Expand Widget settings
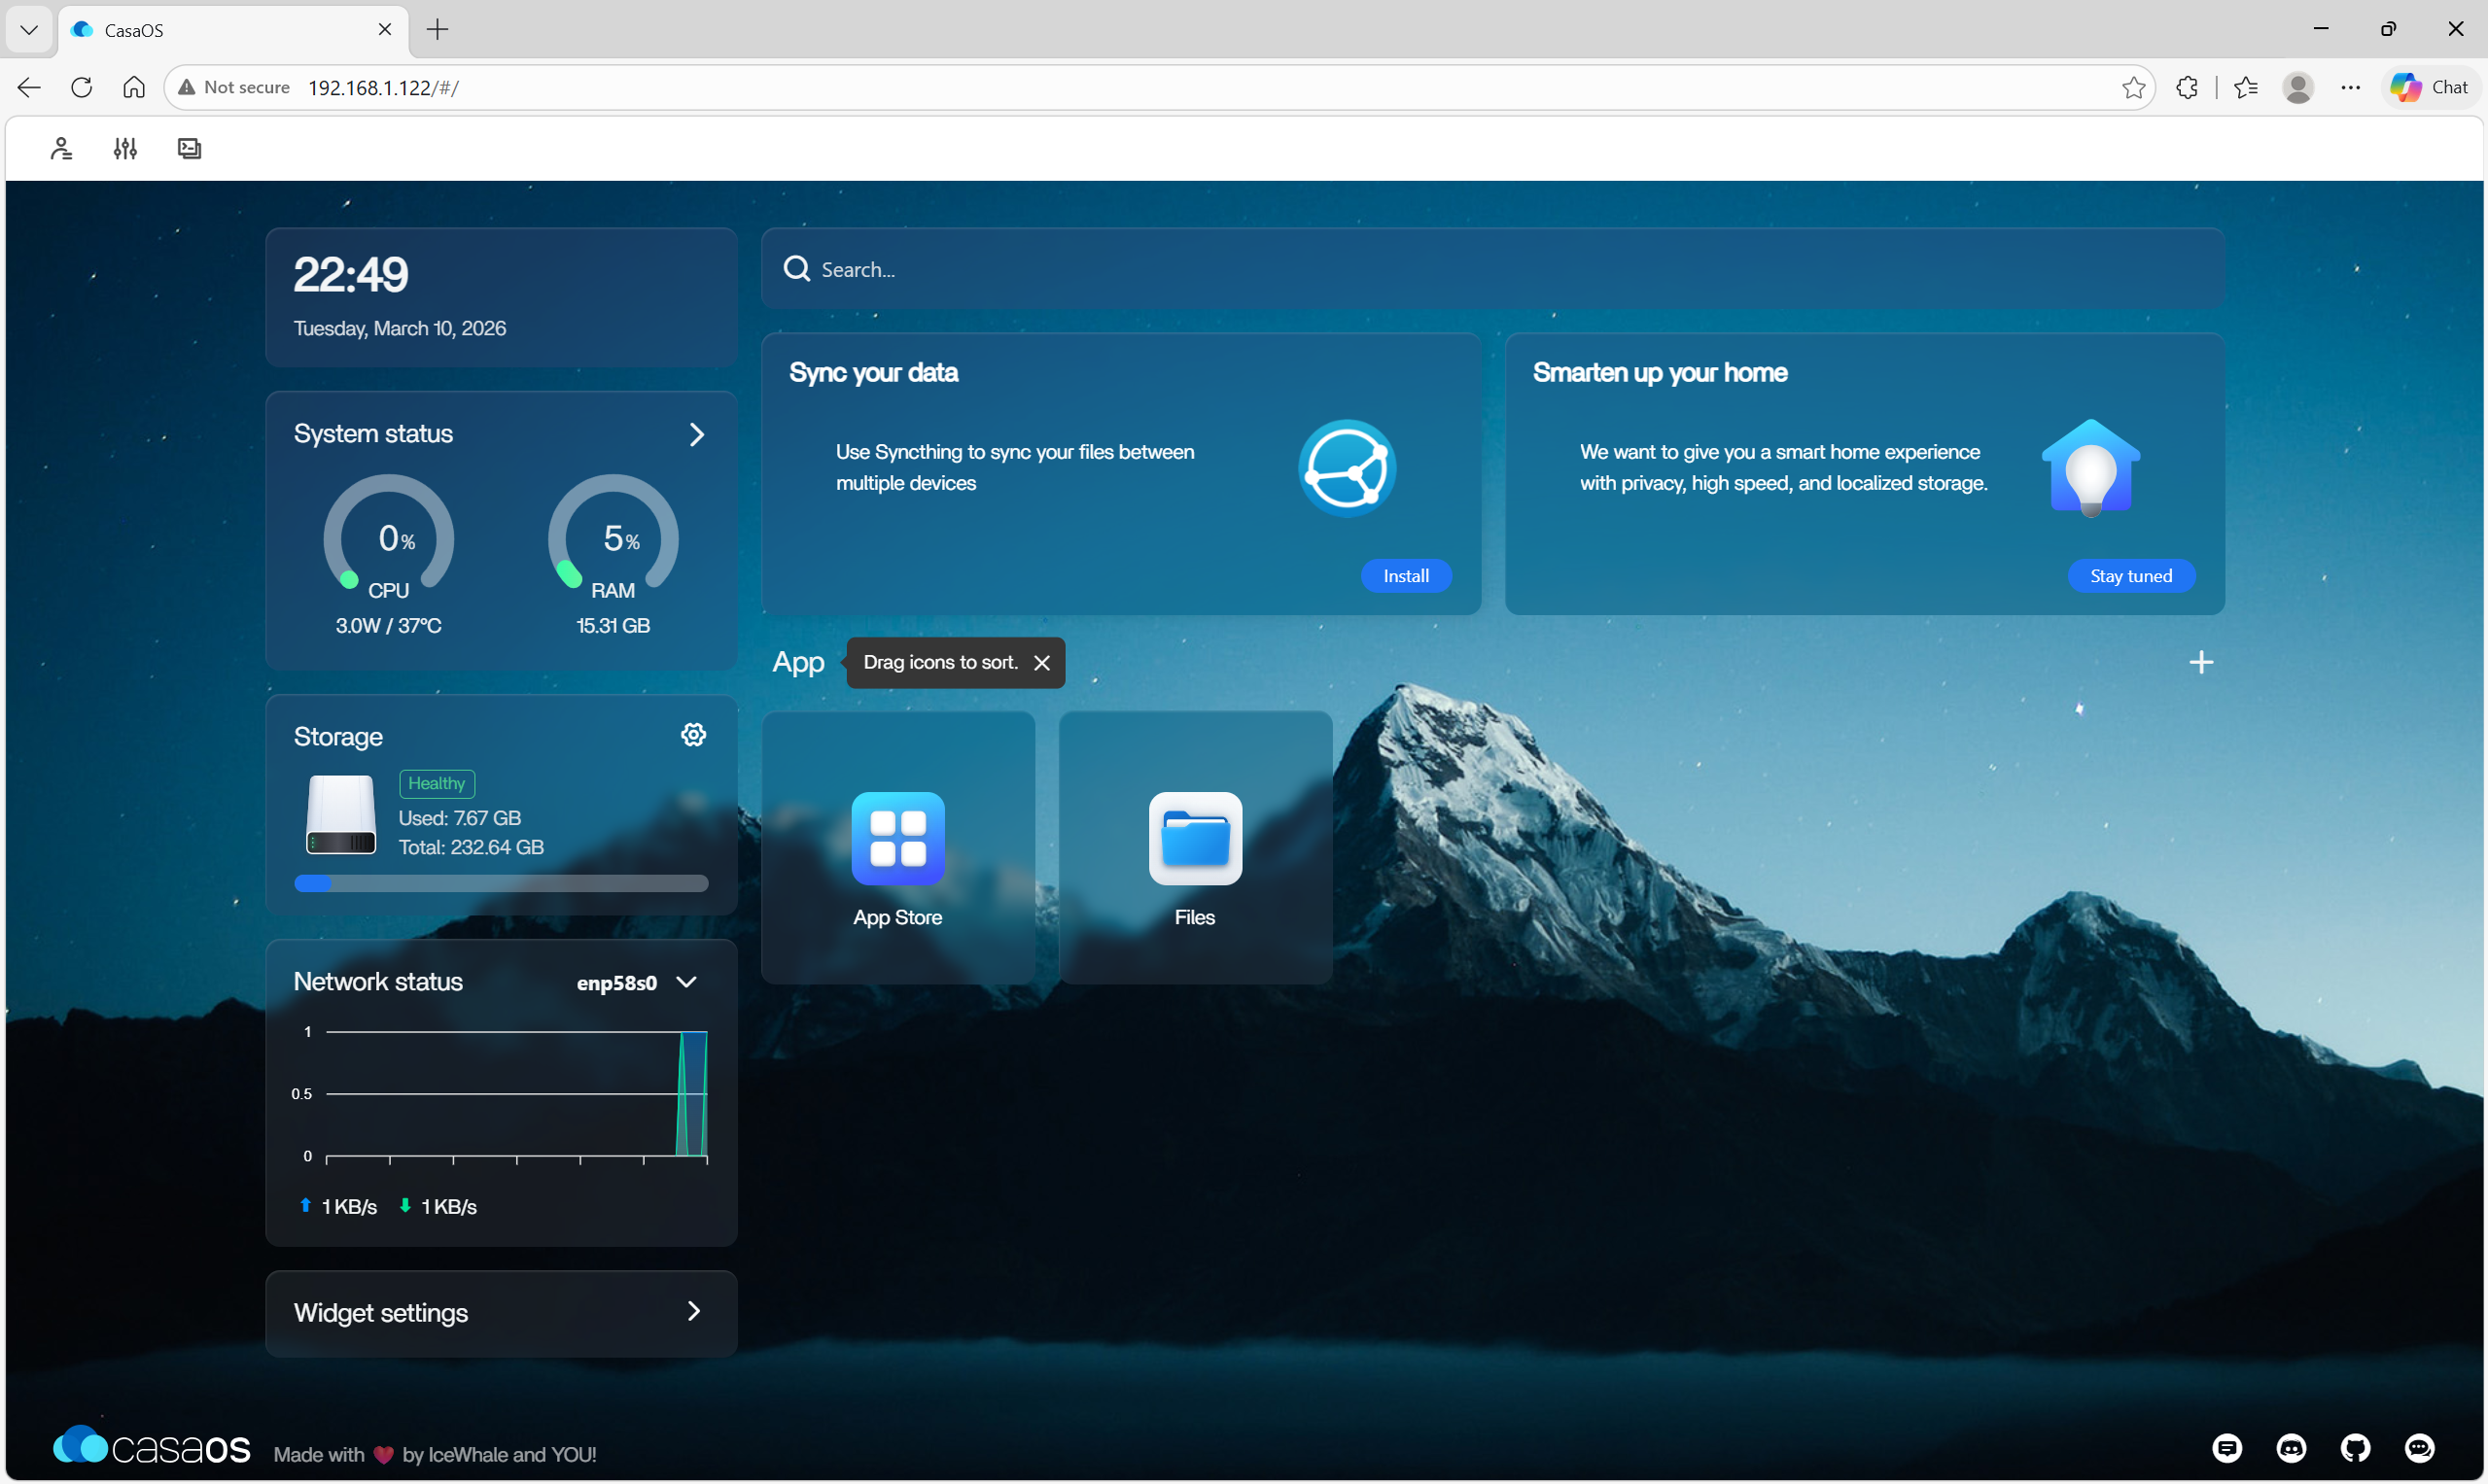Screen dimensions: 2488x1484 click(694, 1311)
